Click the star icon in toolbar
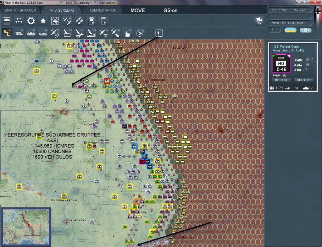The width and height of the screenshot is (322, 247). point(43,21)
